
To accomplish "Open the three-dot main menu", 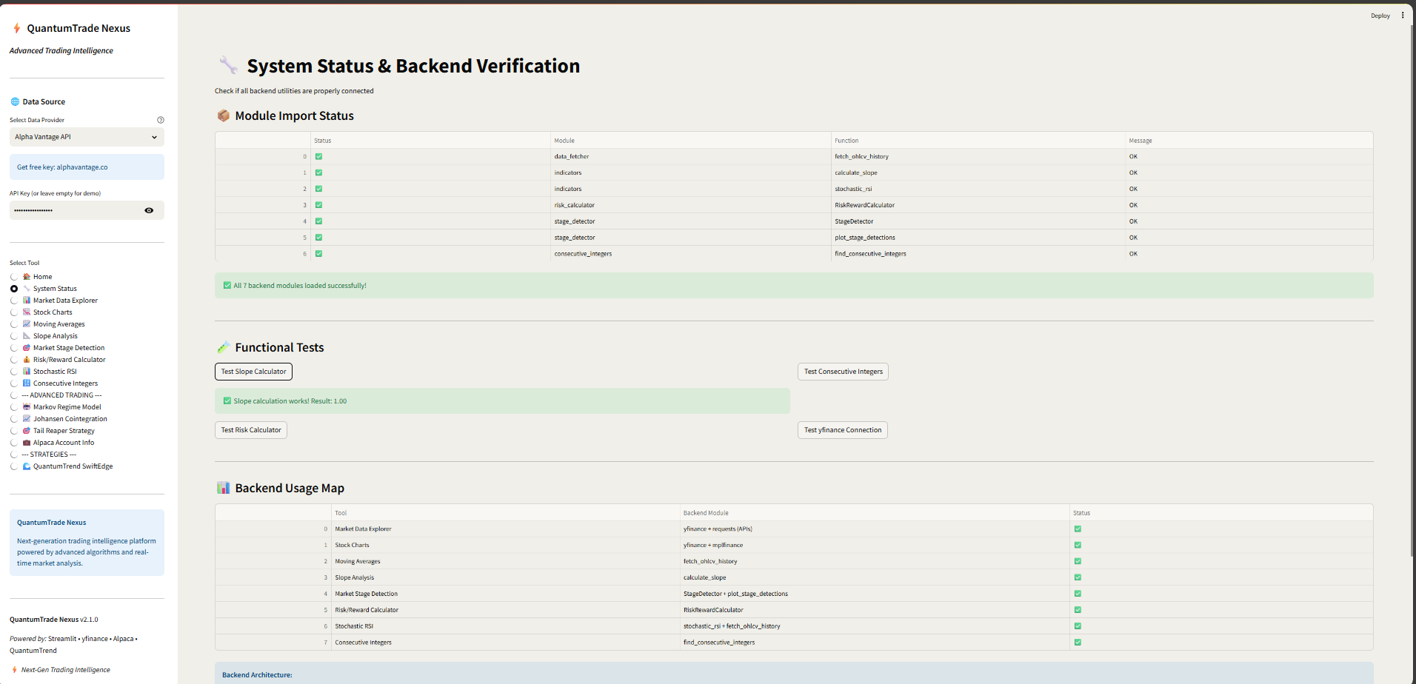I will (1403, 15).
